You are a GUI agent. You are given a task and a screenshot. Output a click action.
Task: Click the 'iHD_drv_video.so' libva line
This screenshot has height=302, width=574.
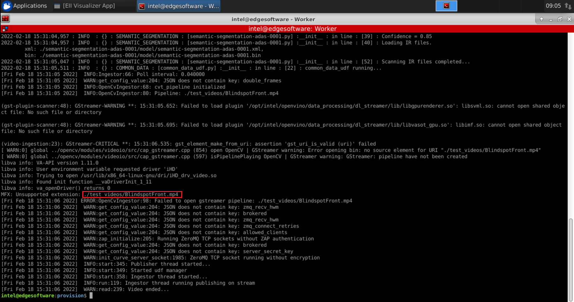109,175
